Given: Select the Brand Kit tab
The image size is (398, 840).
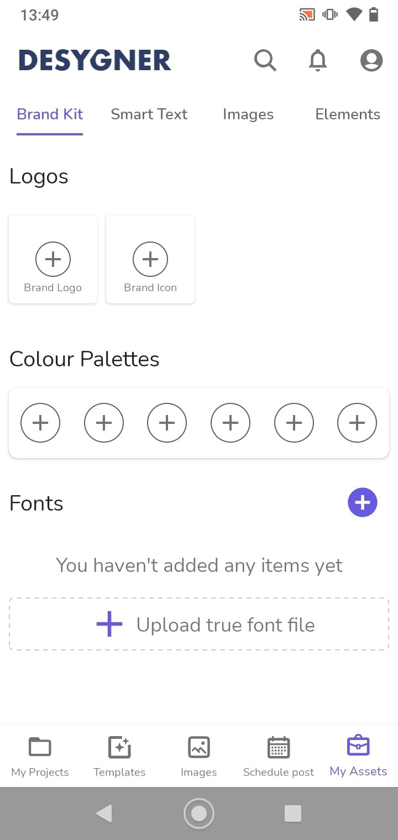Looking at the screenshot, I should click(x=50, y=114).
